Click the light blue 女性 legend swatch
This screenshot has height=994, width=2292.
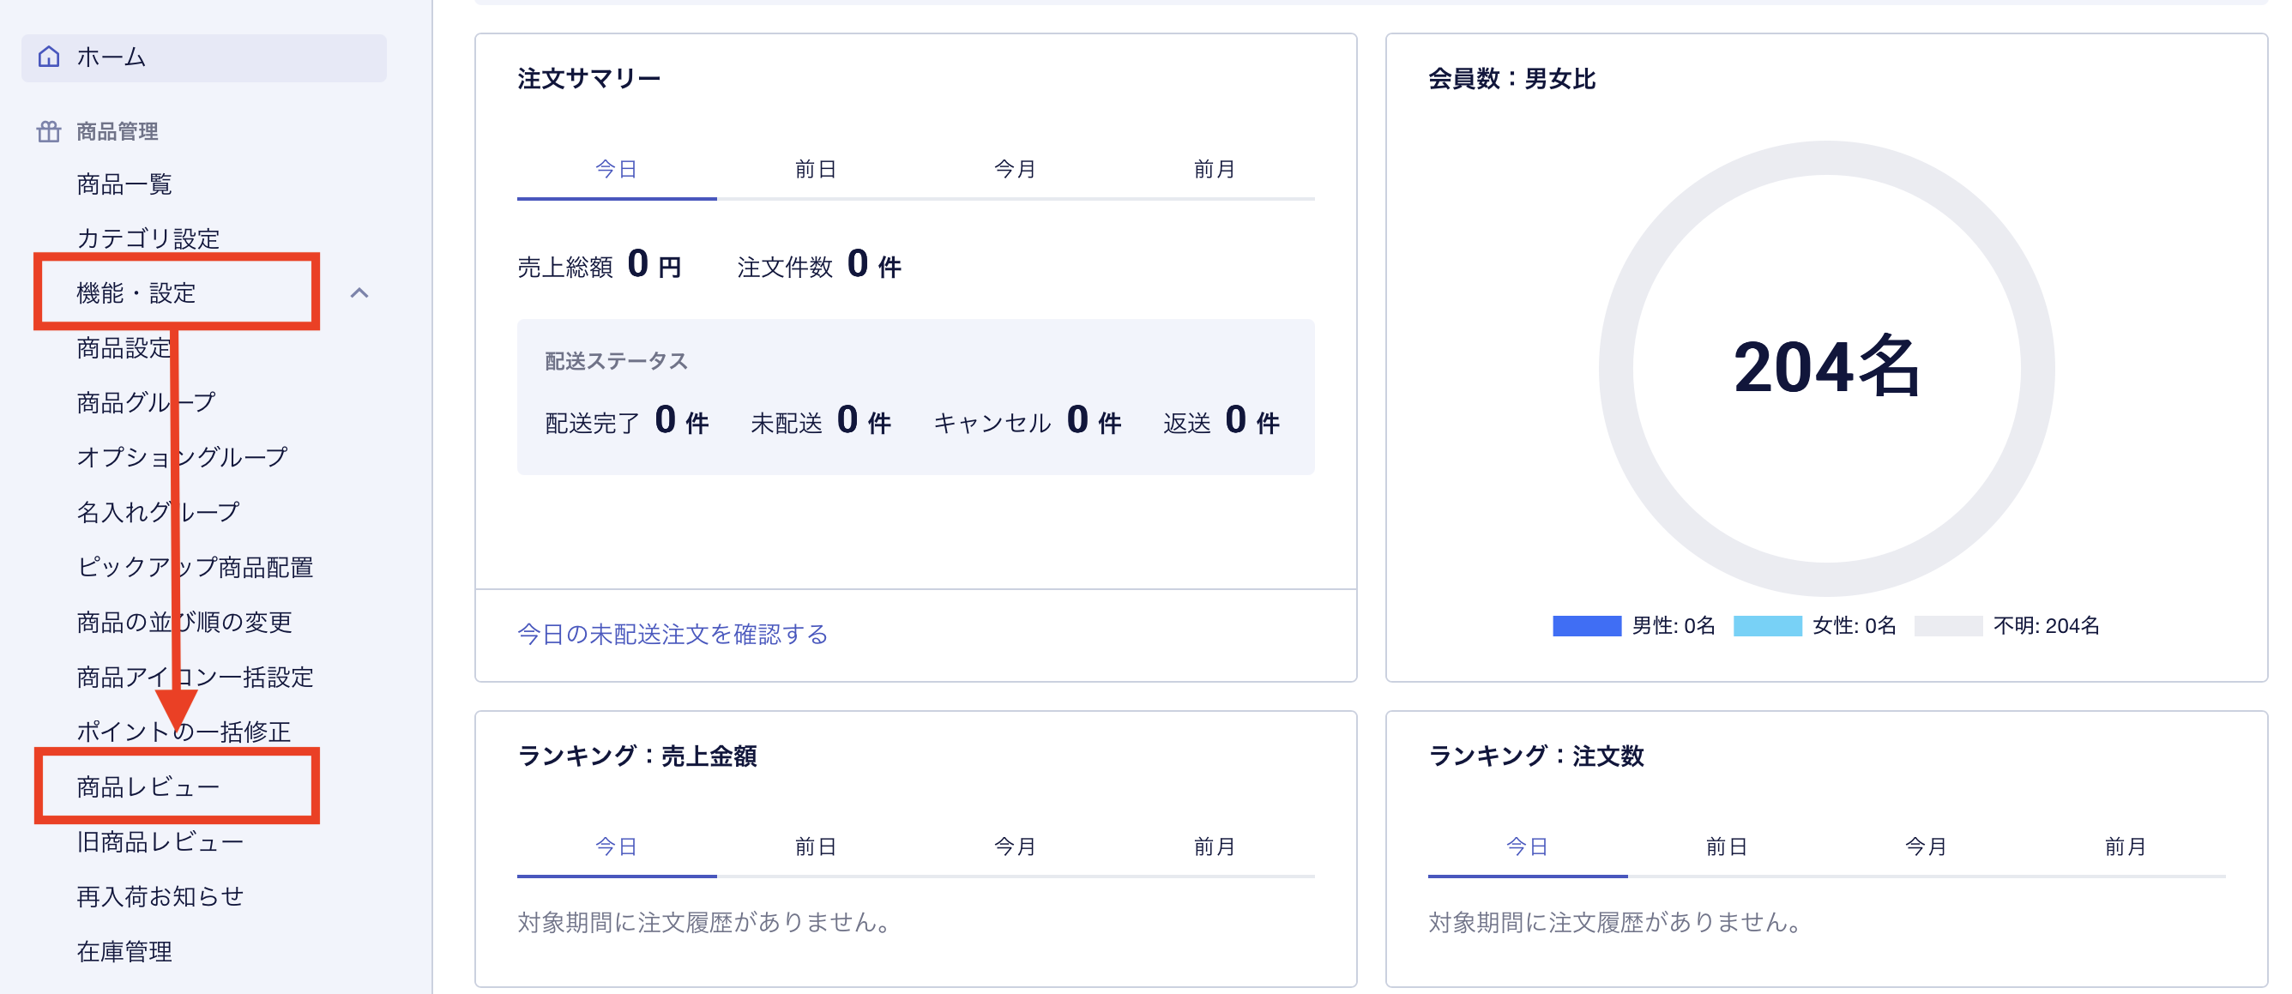(1767, 625)
